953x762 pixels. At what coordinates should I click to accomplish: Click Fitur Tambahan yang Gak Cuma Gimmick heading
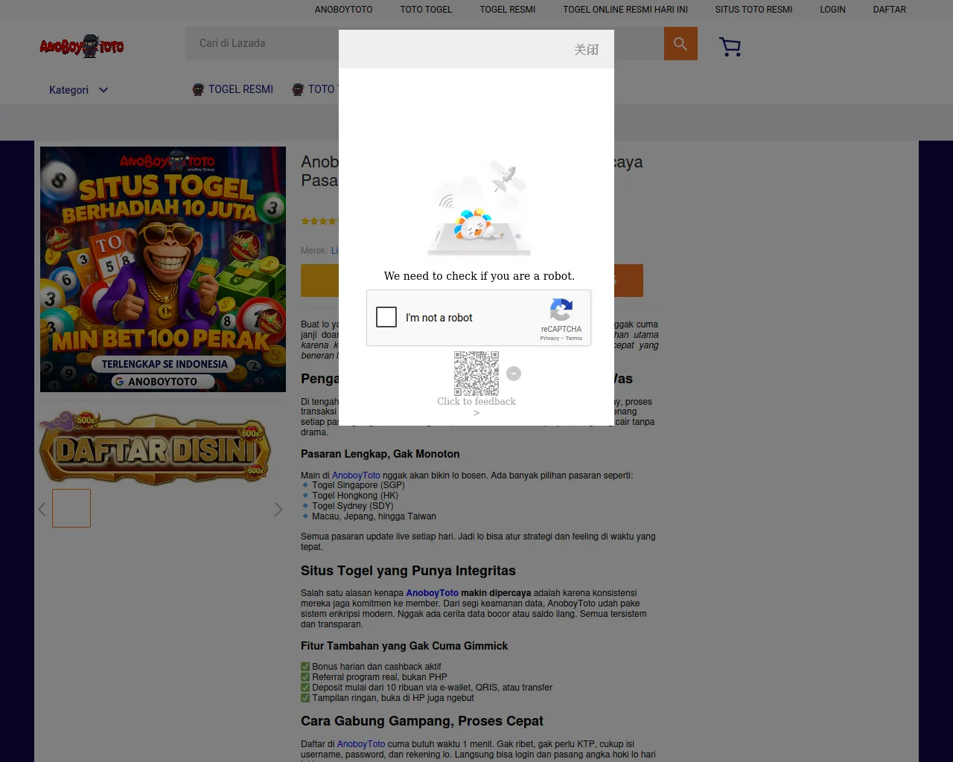[x=404, y=646]
